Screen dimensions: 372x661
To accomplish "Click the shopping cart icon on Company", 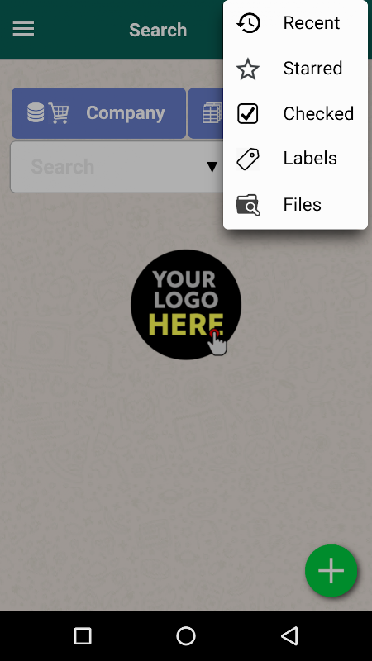I will pyautogui.click(x=59, y=113).
